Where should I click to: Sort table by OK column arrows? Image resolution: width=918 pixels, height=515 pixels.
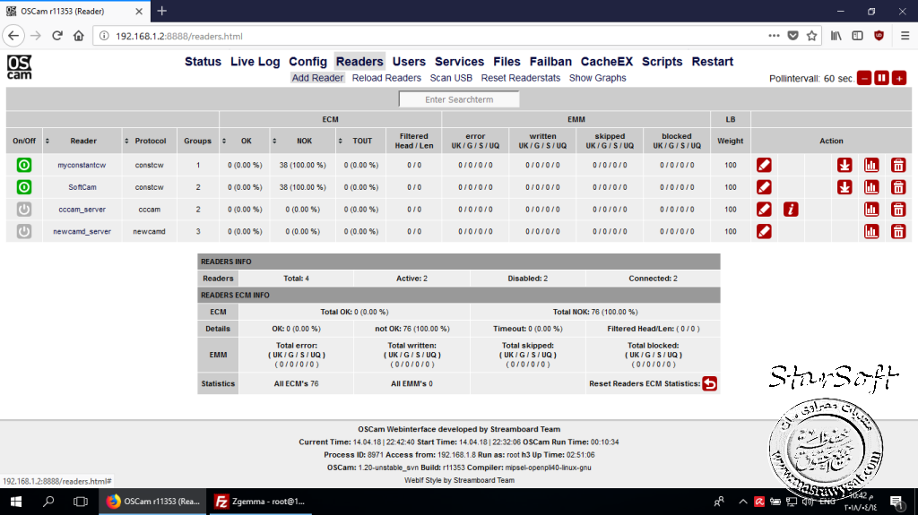(x=223, y=141)
